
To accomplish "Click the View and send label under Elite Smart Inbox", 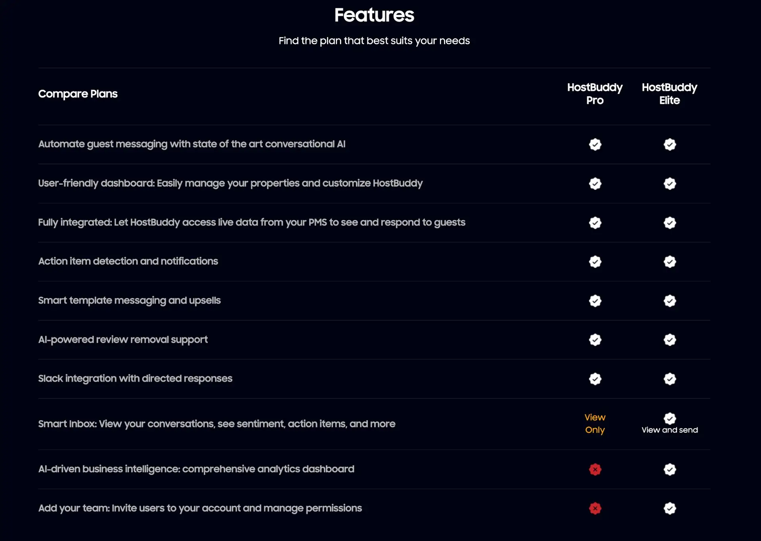I will coord(669,430).
